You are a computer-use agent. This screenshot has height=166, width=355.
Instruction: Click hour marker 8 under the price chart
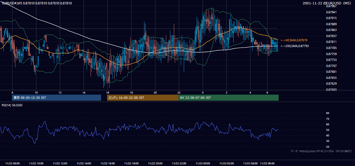[12, 92]
